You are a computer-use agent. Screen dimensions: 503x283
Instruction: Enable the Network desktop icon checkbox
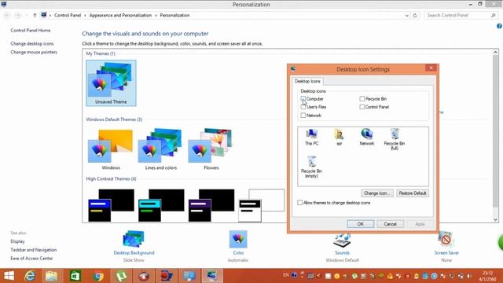[x=303, y=116]
